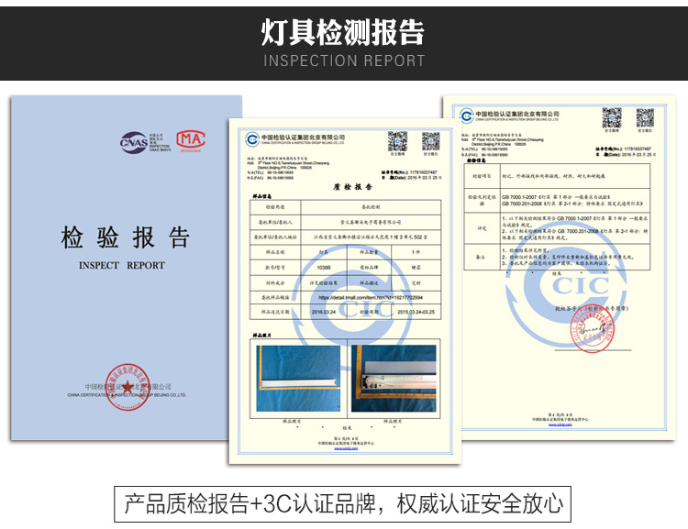Click the '灯具检测报告' header title
The image size is (688, 529).
[x=343, y=32]
